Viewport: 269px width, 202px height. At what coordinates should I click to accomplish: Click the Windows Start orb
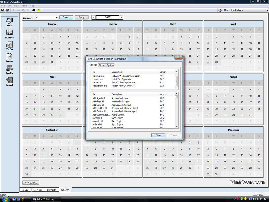[x=5, y=199]
